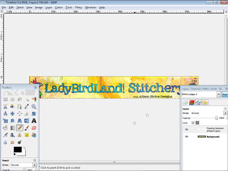Screen dimensions: 228x171
Task: Select the Ellipse Select tool
Action: coord(12,99)
